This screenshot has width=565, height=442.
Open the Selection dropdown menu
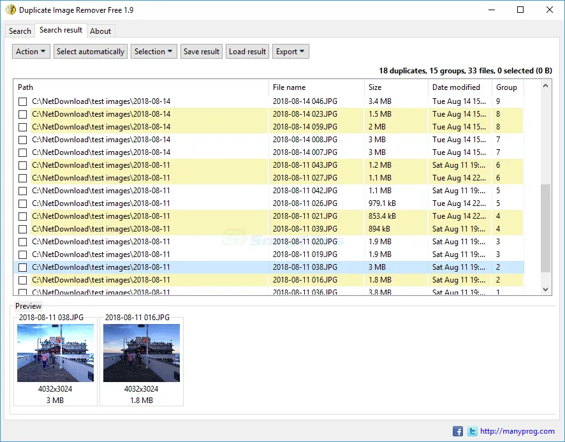(154, 52)
